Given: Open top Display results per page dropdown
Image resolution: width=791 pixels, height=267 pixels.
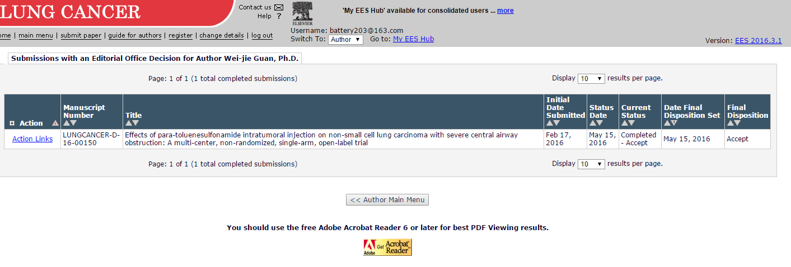Looking at the screenshot, I should pyautogui.click(x=591, y=79).
